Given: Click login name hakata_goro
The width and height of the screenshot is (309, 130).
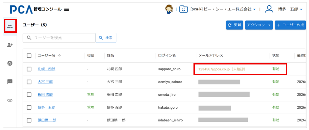Looking at the screenshot, I should 168,108.
